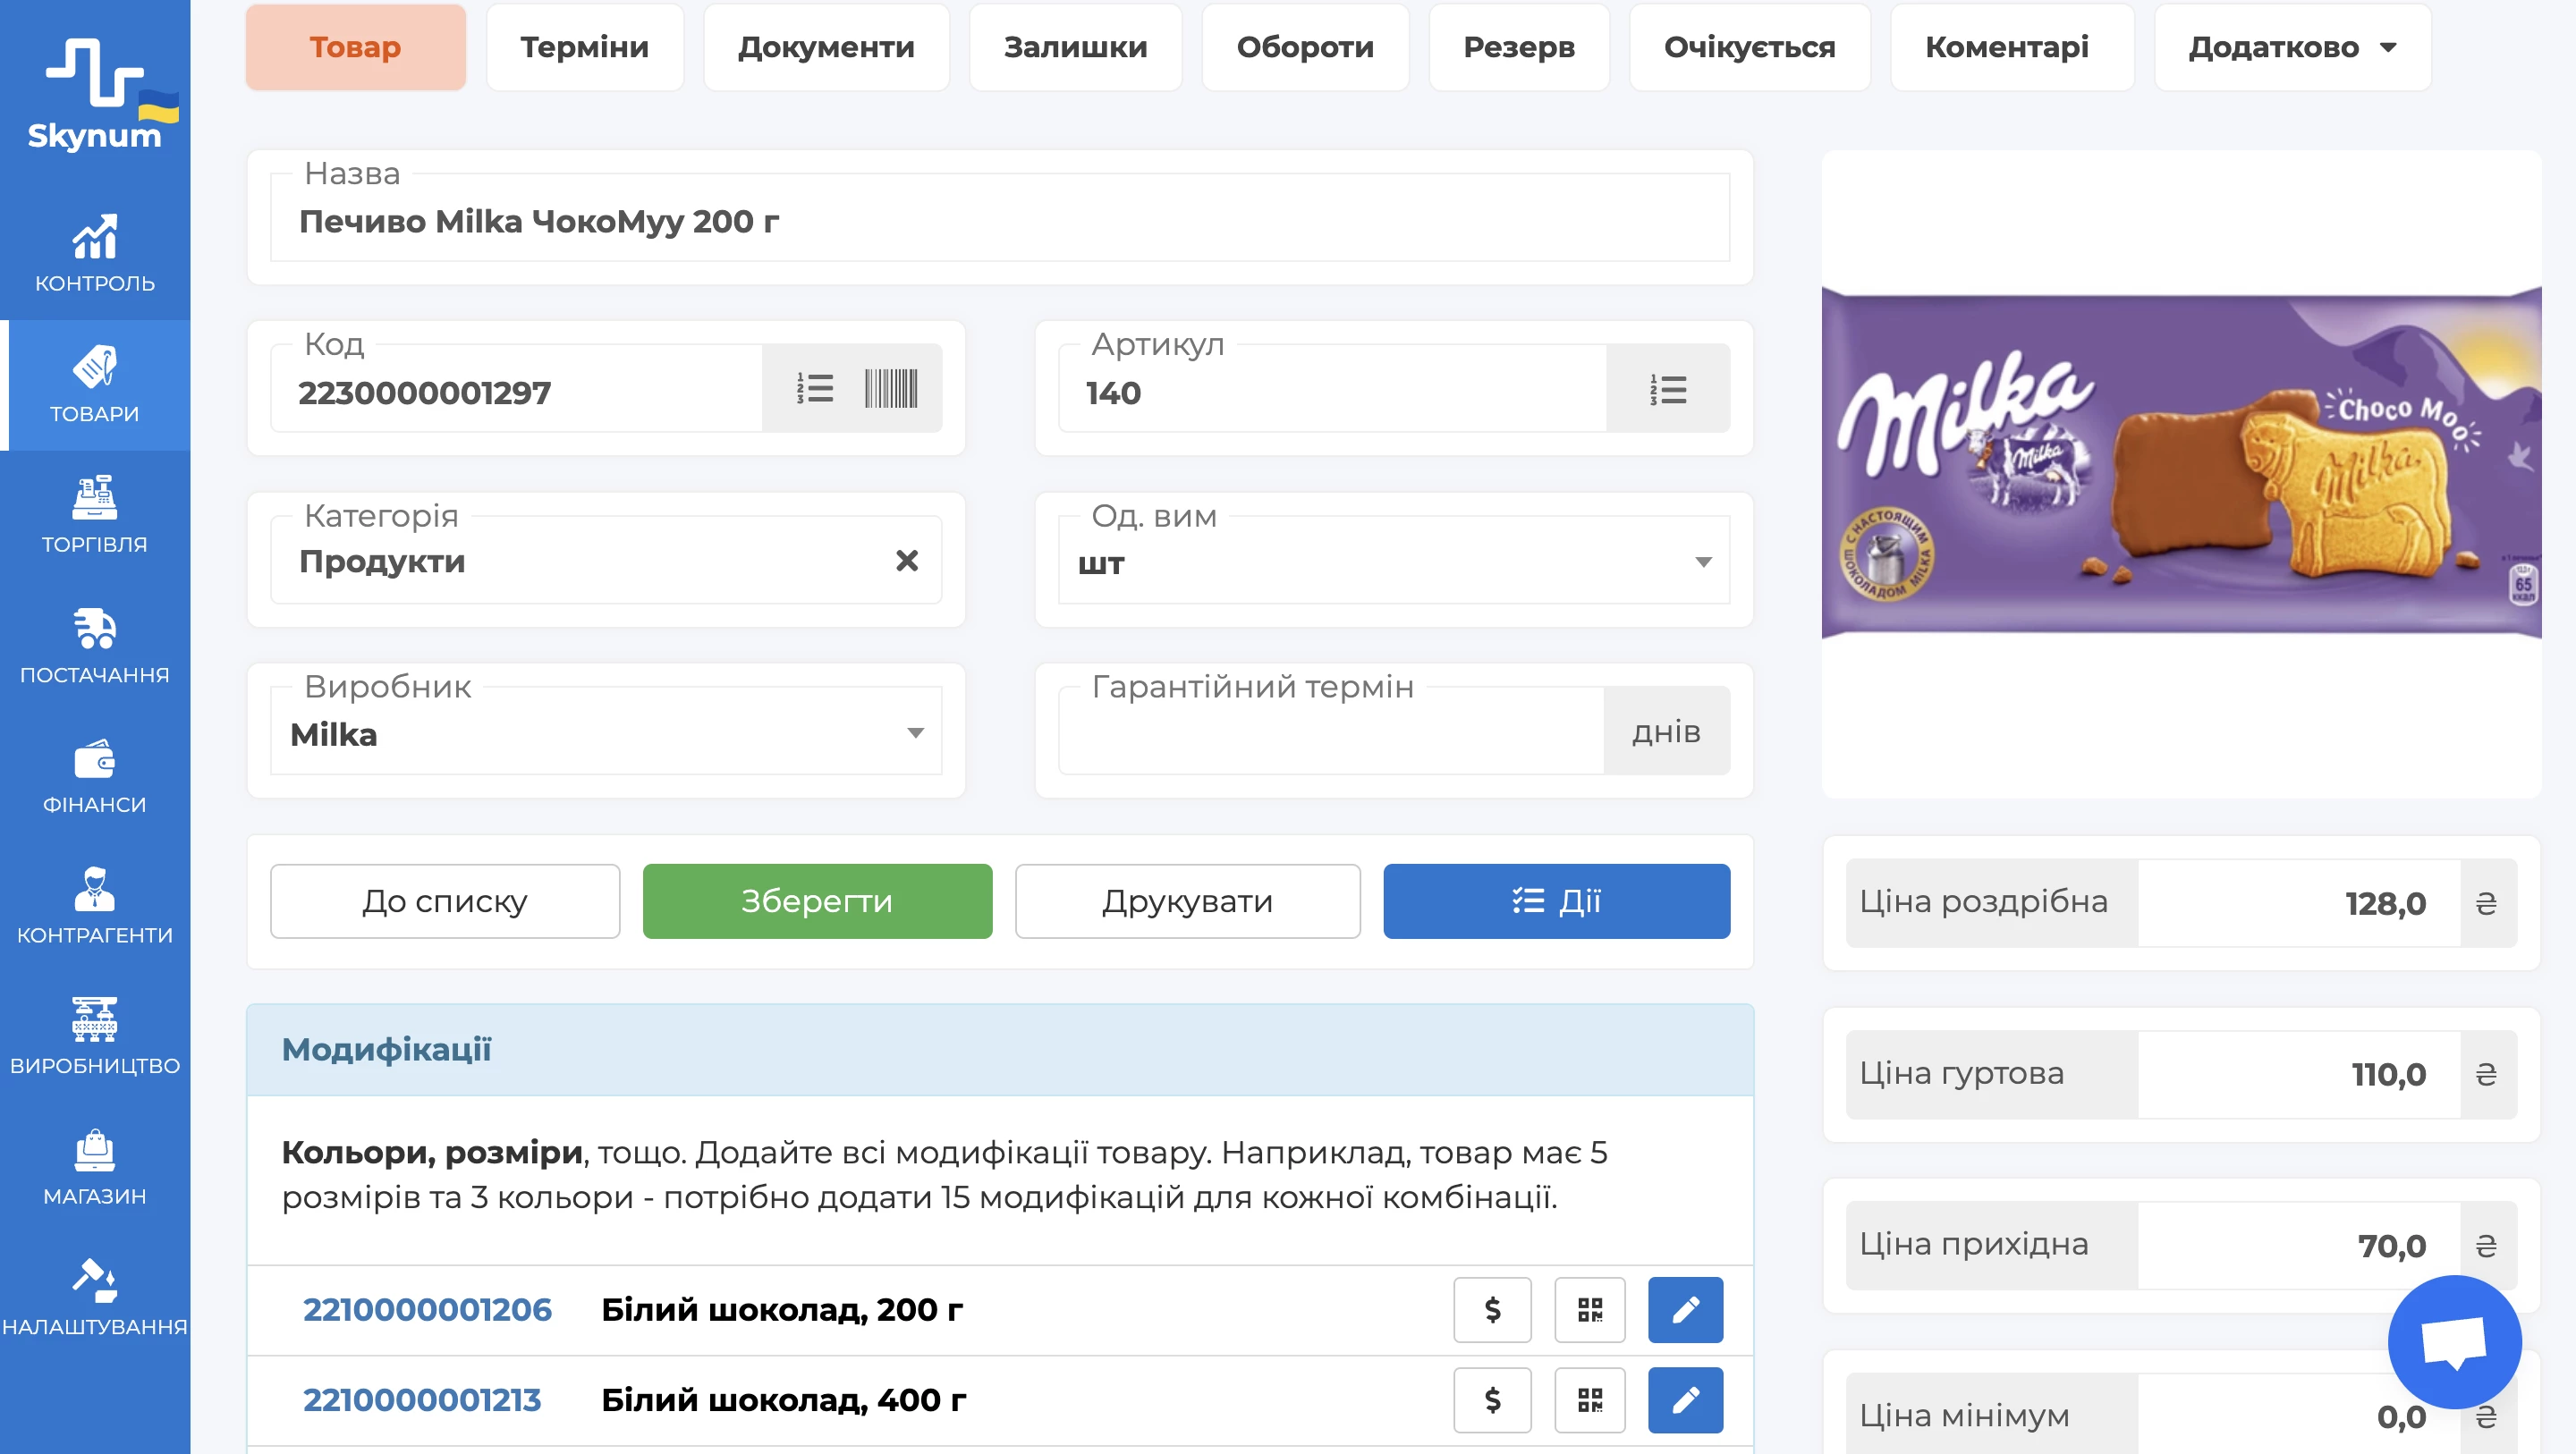Open the Товари sidebar section

pos(95,385)
